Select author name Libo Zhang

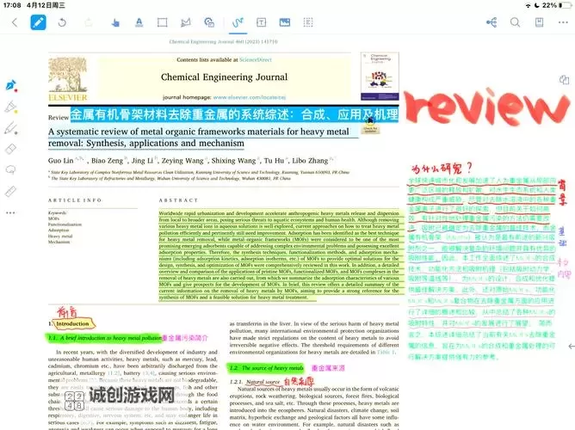pyautogui.click(x=310, y=161)
